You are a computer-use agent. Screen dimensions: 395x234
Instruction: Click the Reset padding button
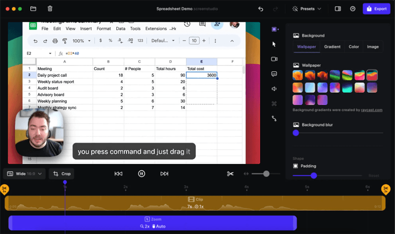(x=374, y=175)
